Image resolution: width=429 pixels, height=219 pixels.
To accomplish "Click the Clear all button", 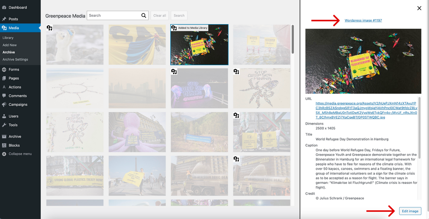I will pos(160,15).
